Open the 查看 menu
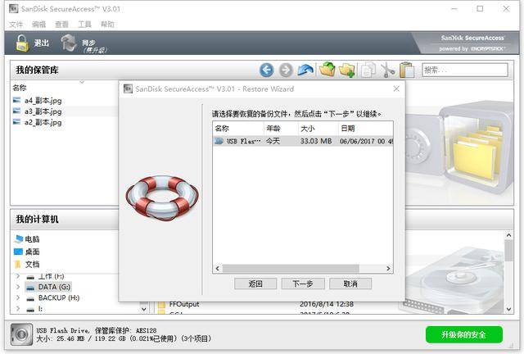This screenshot has height=354, width=524. 62,25
